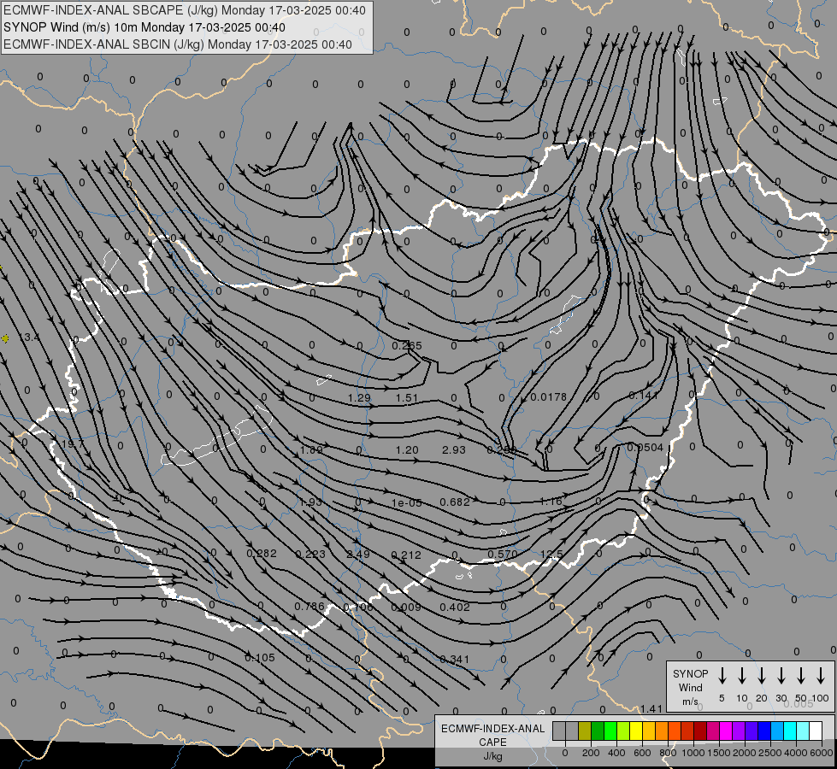This screenshot has height=769, width=837.
Task: Click the SBCAPE title line in header
Action: (x=185, y=10)
